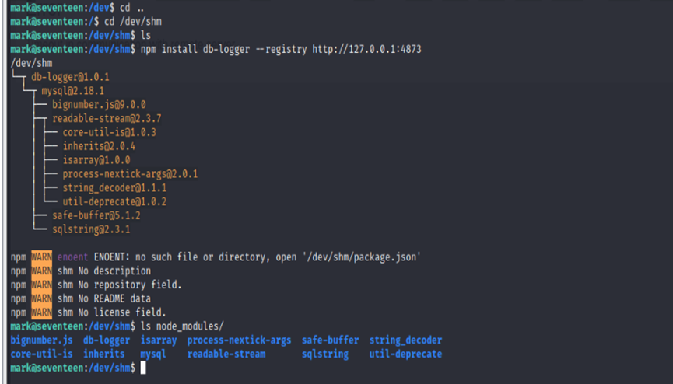Image resolution: width=673 pixels, height=384 pixels.
Task: Click the bignumber.js@9.0.0 dependency line
Action: coord(99,104)
